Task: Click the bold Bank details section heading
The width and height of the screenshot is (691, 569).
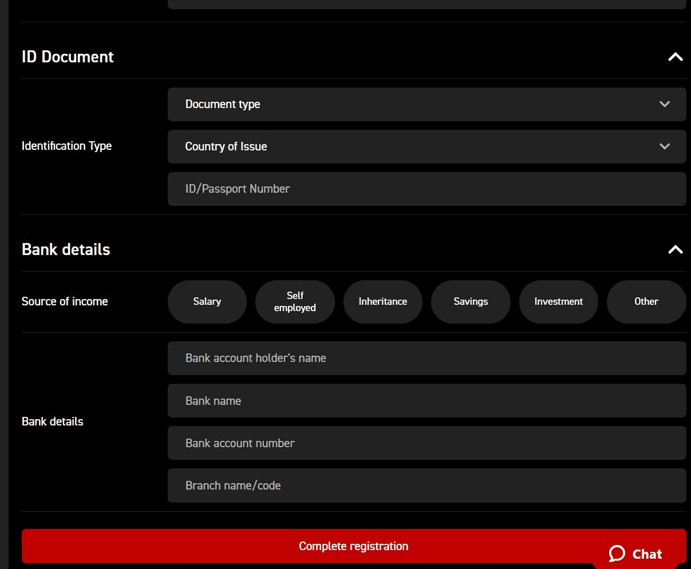Action: point(66,249)
